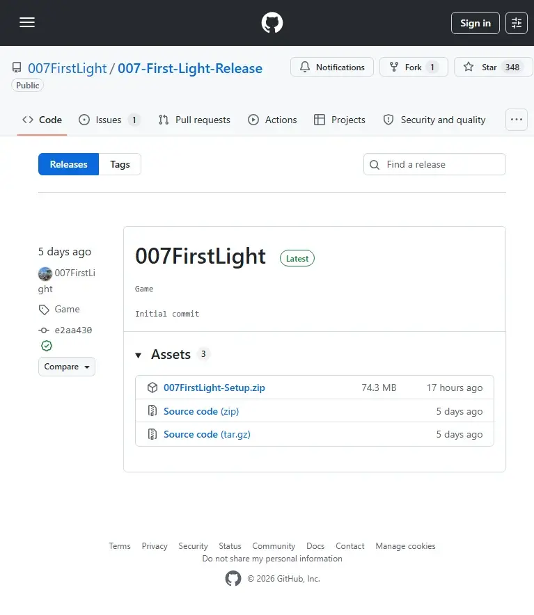The height and width of the screenshot is (615, 534).
Task: Open the Docs footer link
Action: pyautogui.click(x=315, y=546)
